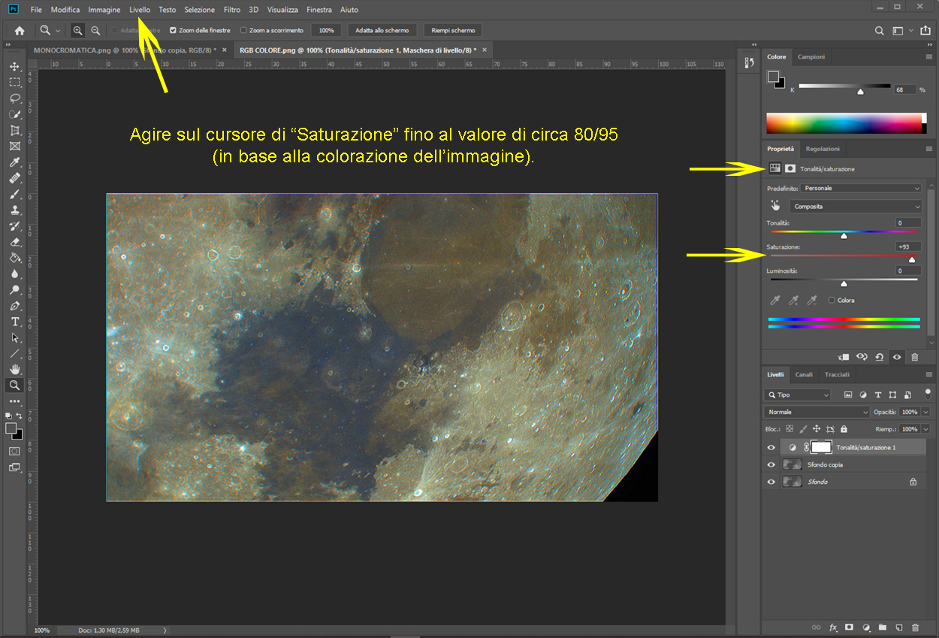Image resolution: width=939 pixels, height=638 pixels.
Task: Open the Filtro menu
Action: tap(231, 10)
